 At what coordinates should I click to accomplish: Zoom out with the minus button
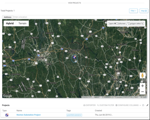(143, 92)
